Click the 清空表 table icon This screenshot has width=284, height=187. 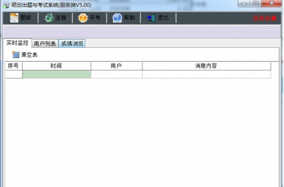tap(16, 54)
